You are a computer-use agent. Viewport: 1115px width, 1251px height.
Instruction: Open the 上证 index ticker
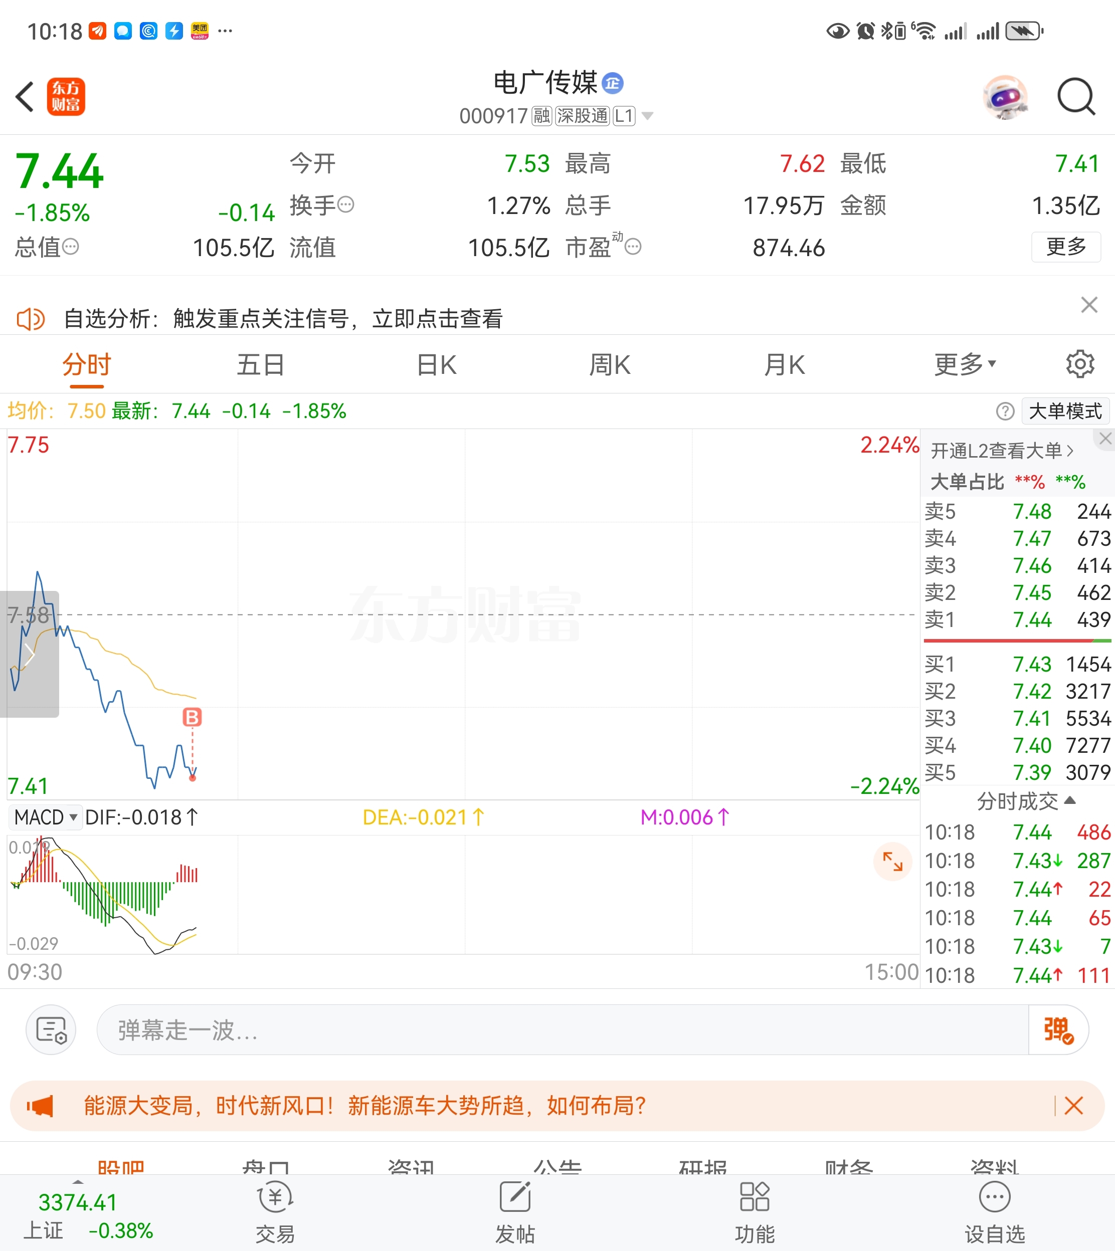tap(88, 1216)
